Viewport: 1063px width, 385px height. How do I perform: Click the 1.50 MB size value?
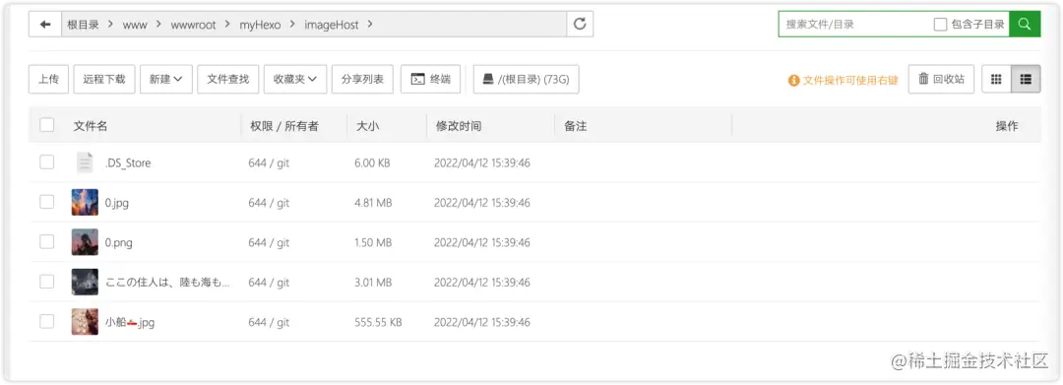373,242
